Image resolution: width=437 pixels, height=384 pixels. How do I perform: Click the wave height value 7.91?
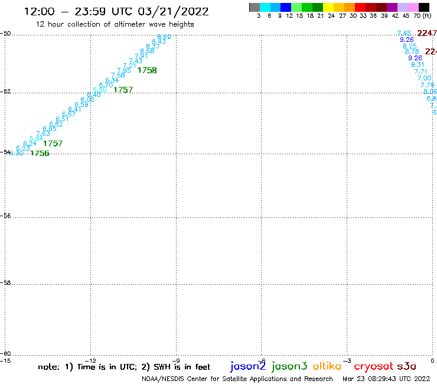(x=141, y=56)
